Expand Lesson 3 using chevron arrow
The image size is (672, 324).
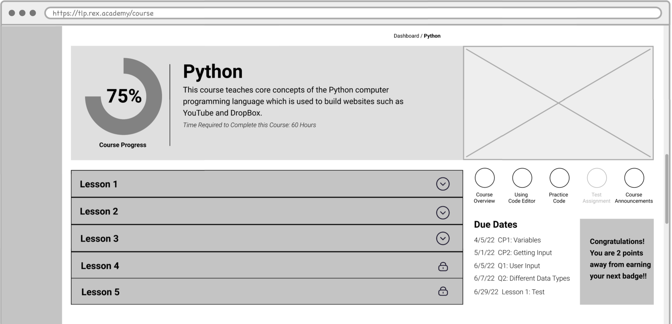(443, 238)
